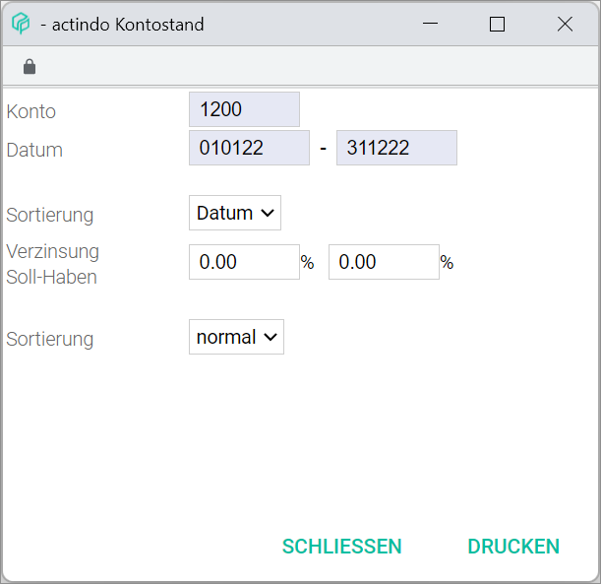Expand the Sortierung dropdown showing normal
601x584 pixels.
click(236, 337)
